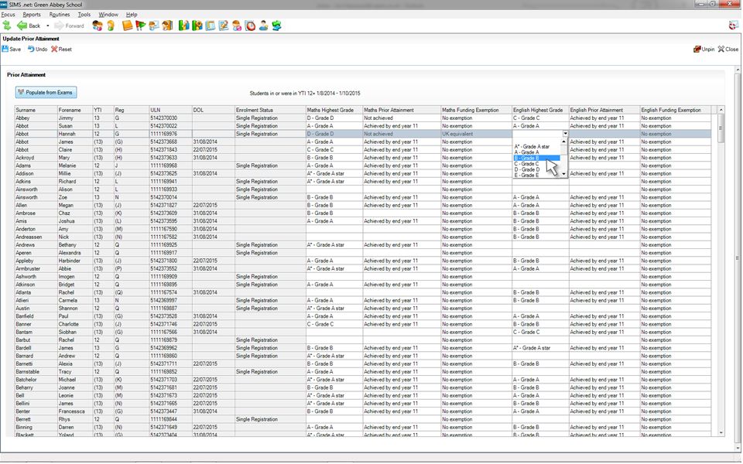743x464 pixels.
Task: Click the student grid's vertical scrollbar thumb
Action: tap(721, 128)
